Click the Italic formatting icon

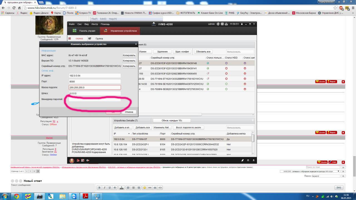point(104,187)
